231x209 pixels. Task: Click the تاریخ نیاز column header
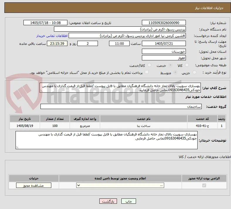click(25, 119)
